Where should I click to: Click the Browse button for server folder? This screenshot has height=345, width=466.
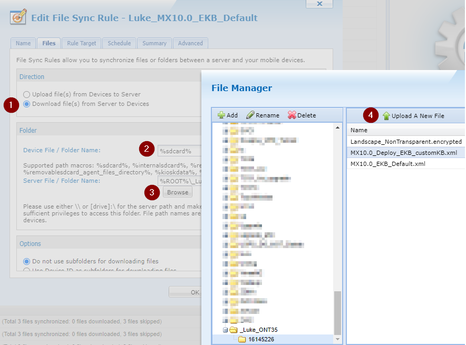(x=177, y=192)
